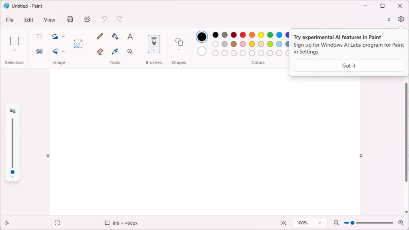Screen dimensions: 409x230
Task: Expand the Selection tool options chevron
Action: 14,50
